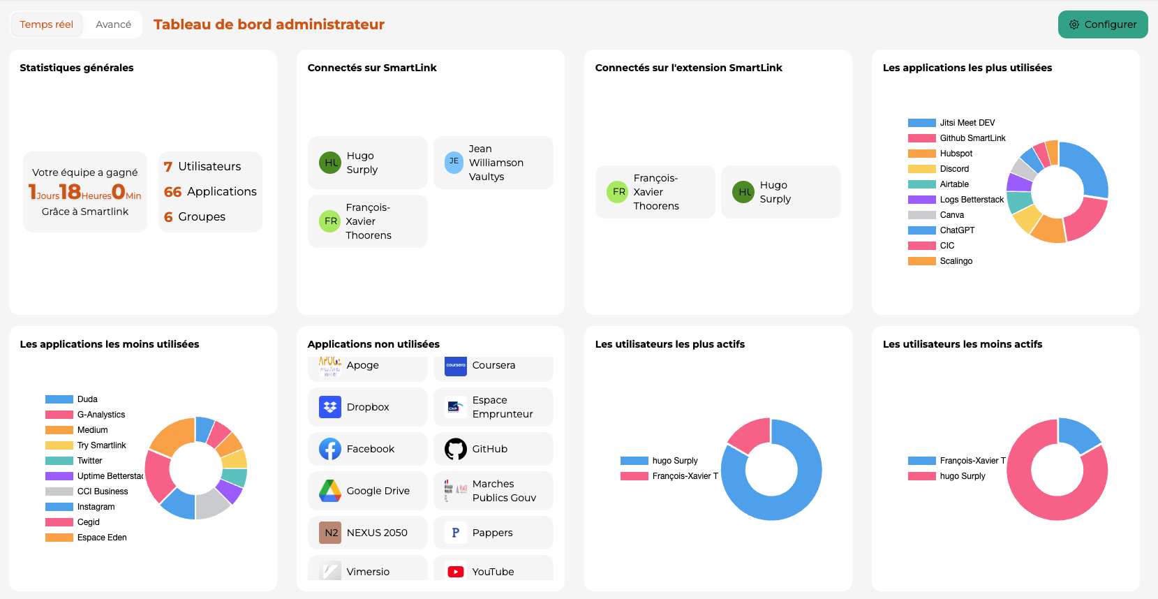This screenshot has width=1158, height=599.
Task: Click the Hubspot orange legend swatch
Action: pyautogui.click(x=921, y=154)
